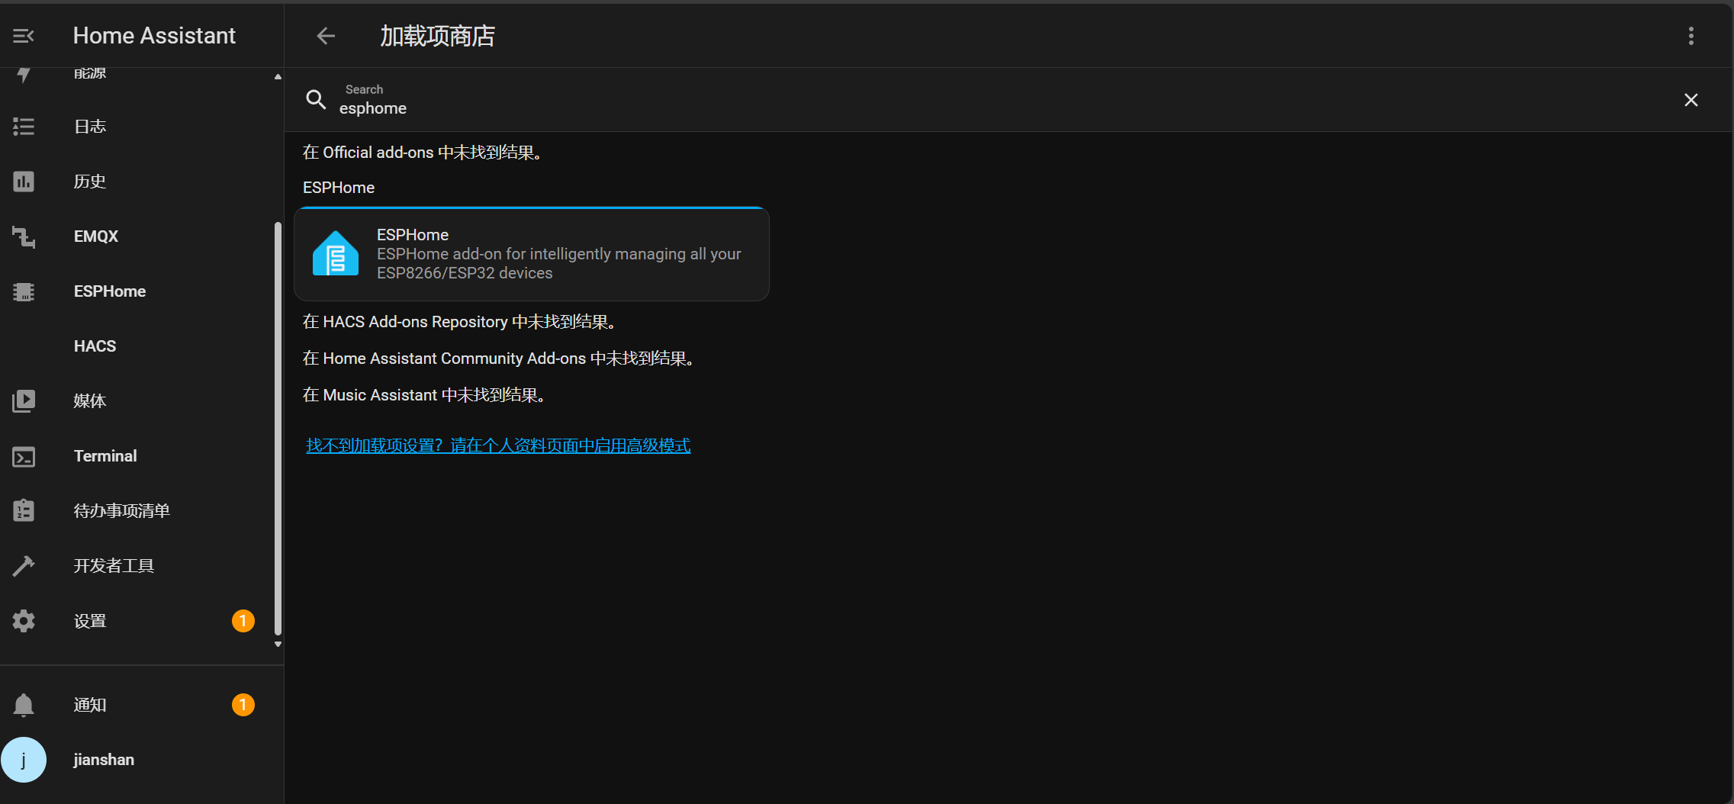Open 开发者工具 hammer icon
The height and width of the screenshot is (804, 1734).
point(24,565)
